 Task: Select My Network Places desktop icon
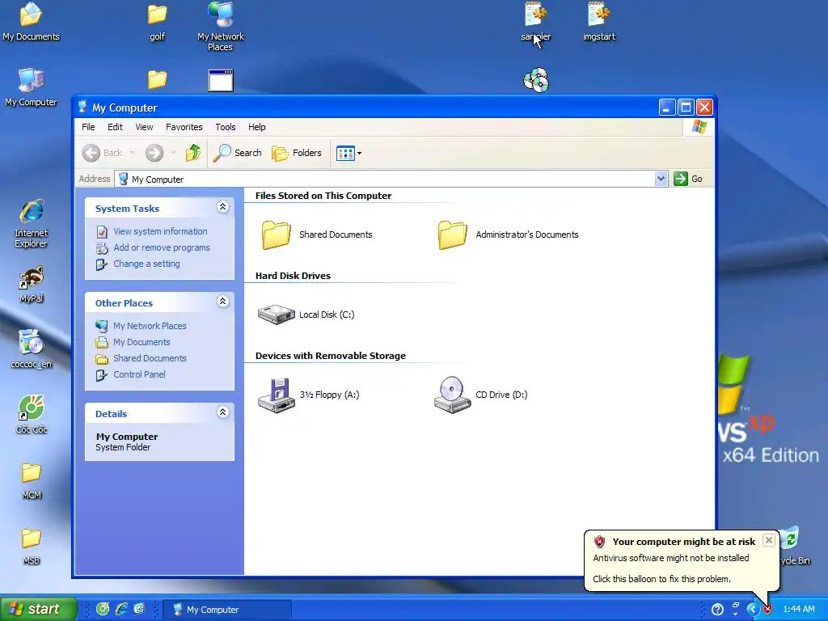click(x=221, y=27)
